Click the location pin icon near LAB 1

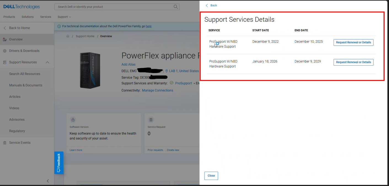(167, 71)
